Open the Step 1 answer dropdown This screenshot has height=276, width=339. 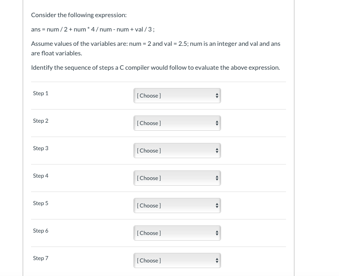coord(177,96)
